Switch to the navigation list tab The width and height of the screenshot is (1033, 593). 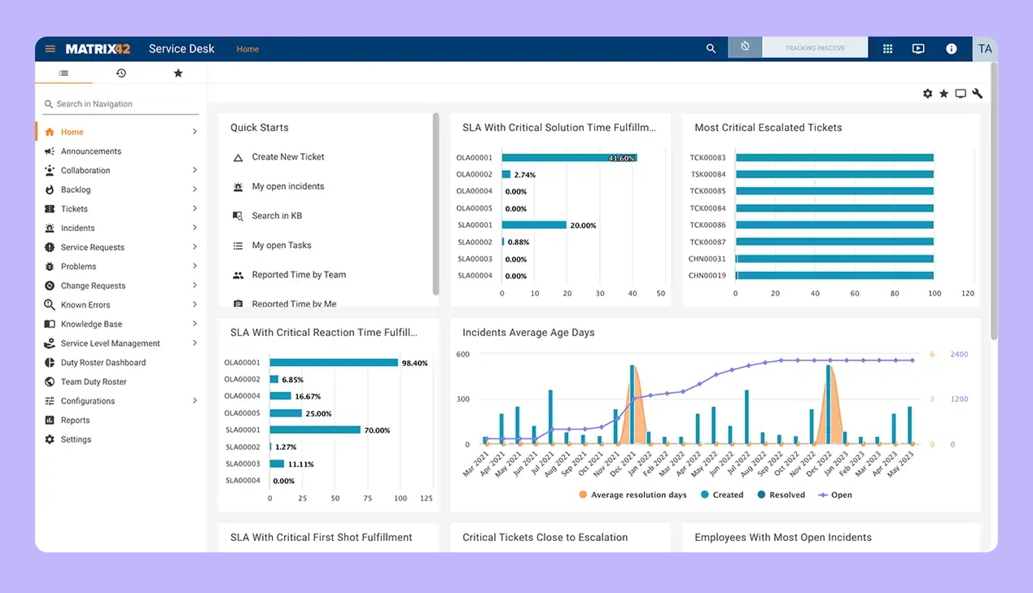click(63, 73)
